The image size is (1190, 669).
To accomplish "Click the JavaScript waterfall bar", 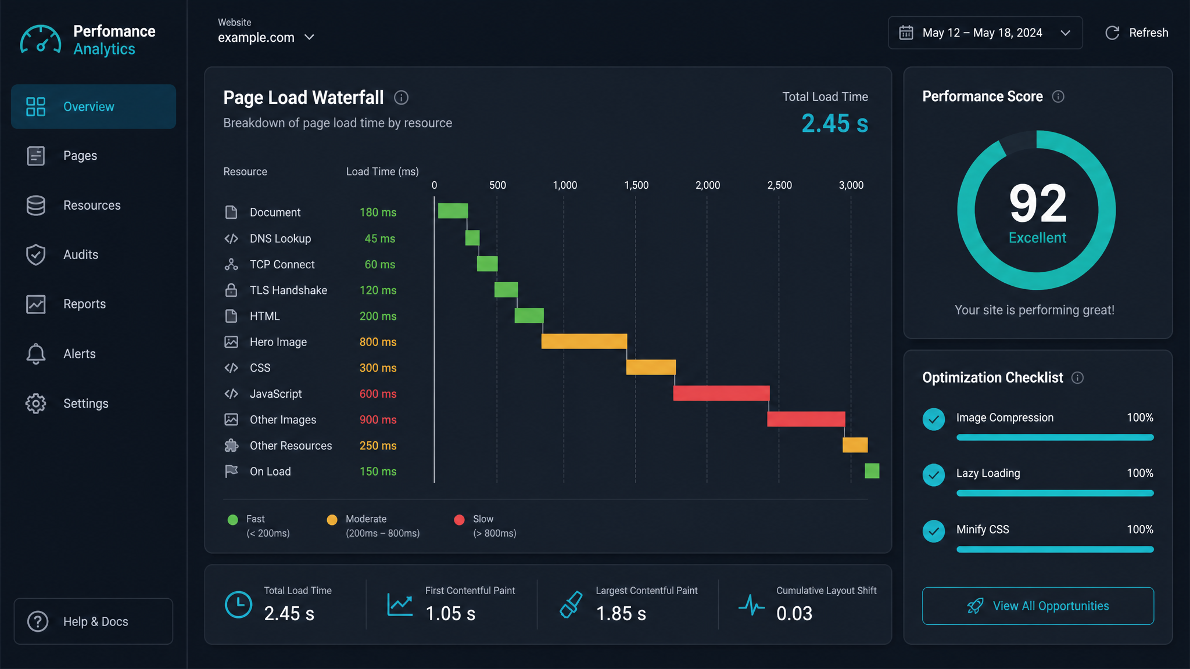I will (x=722, y=393).
